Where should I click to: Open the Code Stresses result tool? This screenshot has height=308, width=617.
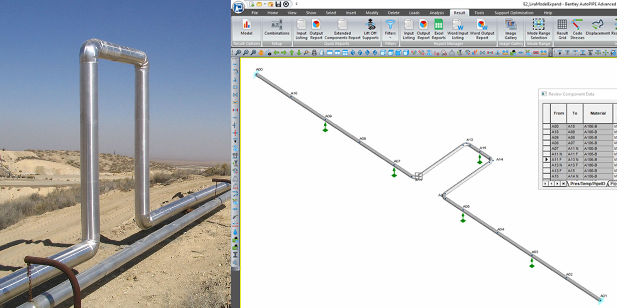577,29
